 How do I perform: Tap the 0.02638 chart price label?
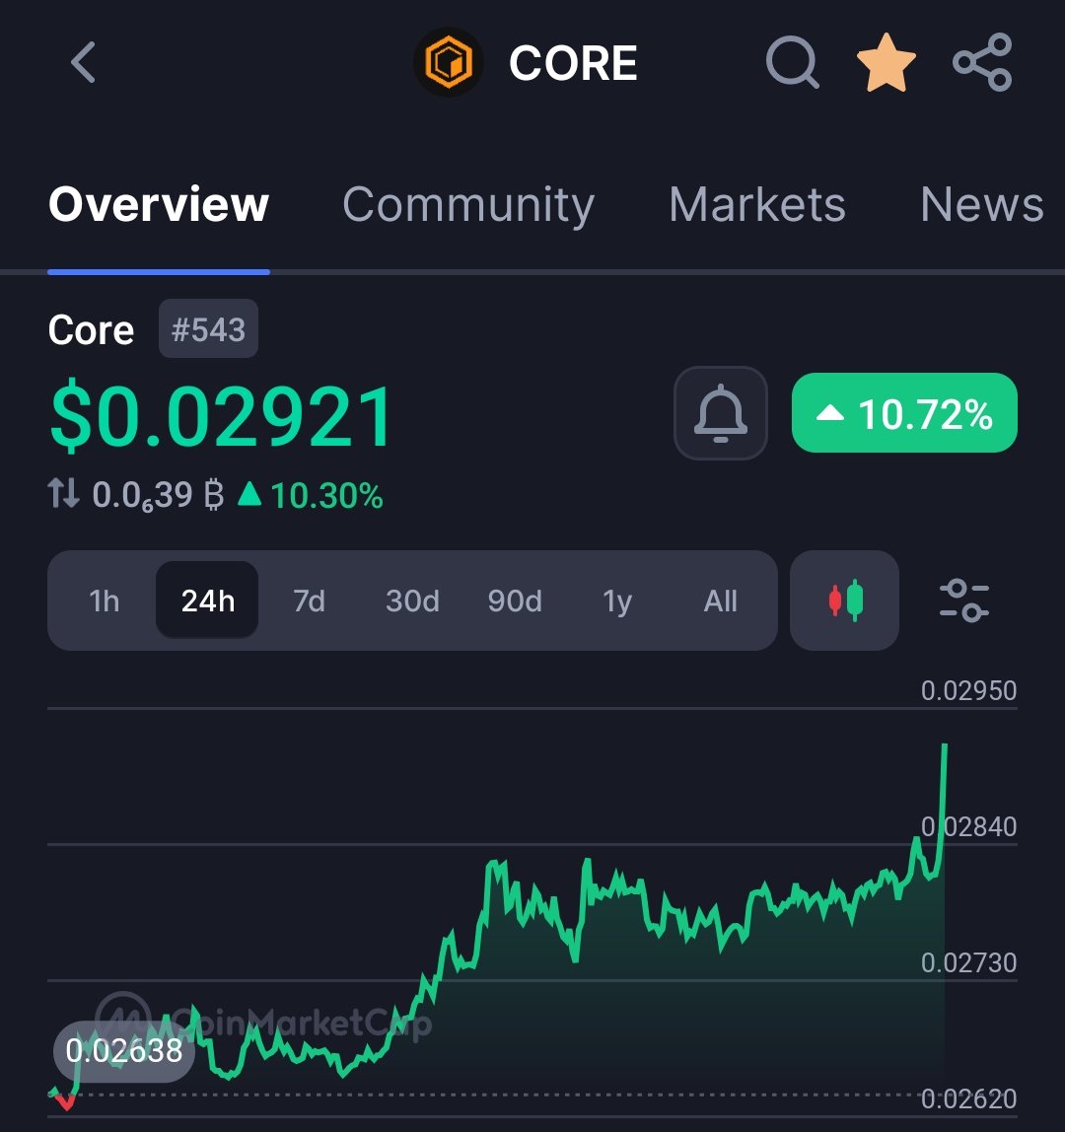(123, 1051)
